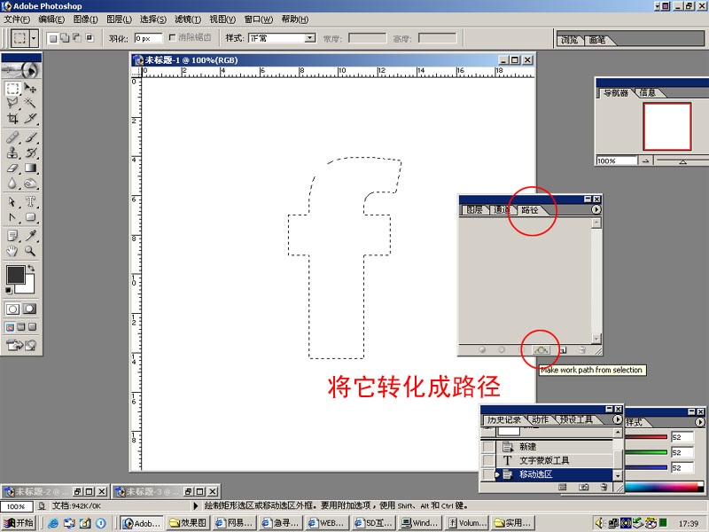Toggle the disabled anti-alias checkbox 消除锯齿
Screen dimensions: 709x532
tap(172, 37)
